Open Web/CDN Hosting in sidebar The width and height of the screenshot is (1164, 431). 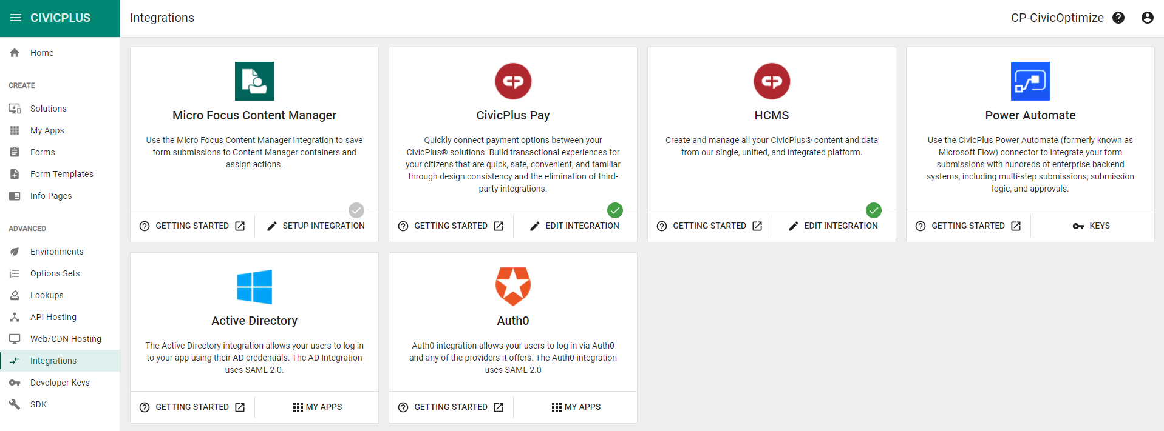coord(60,339)
